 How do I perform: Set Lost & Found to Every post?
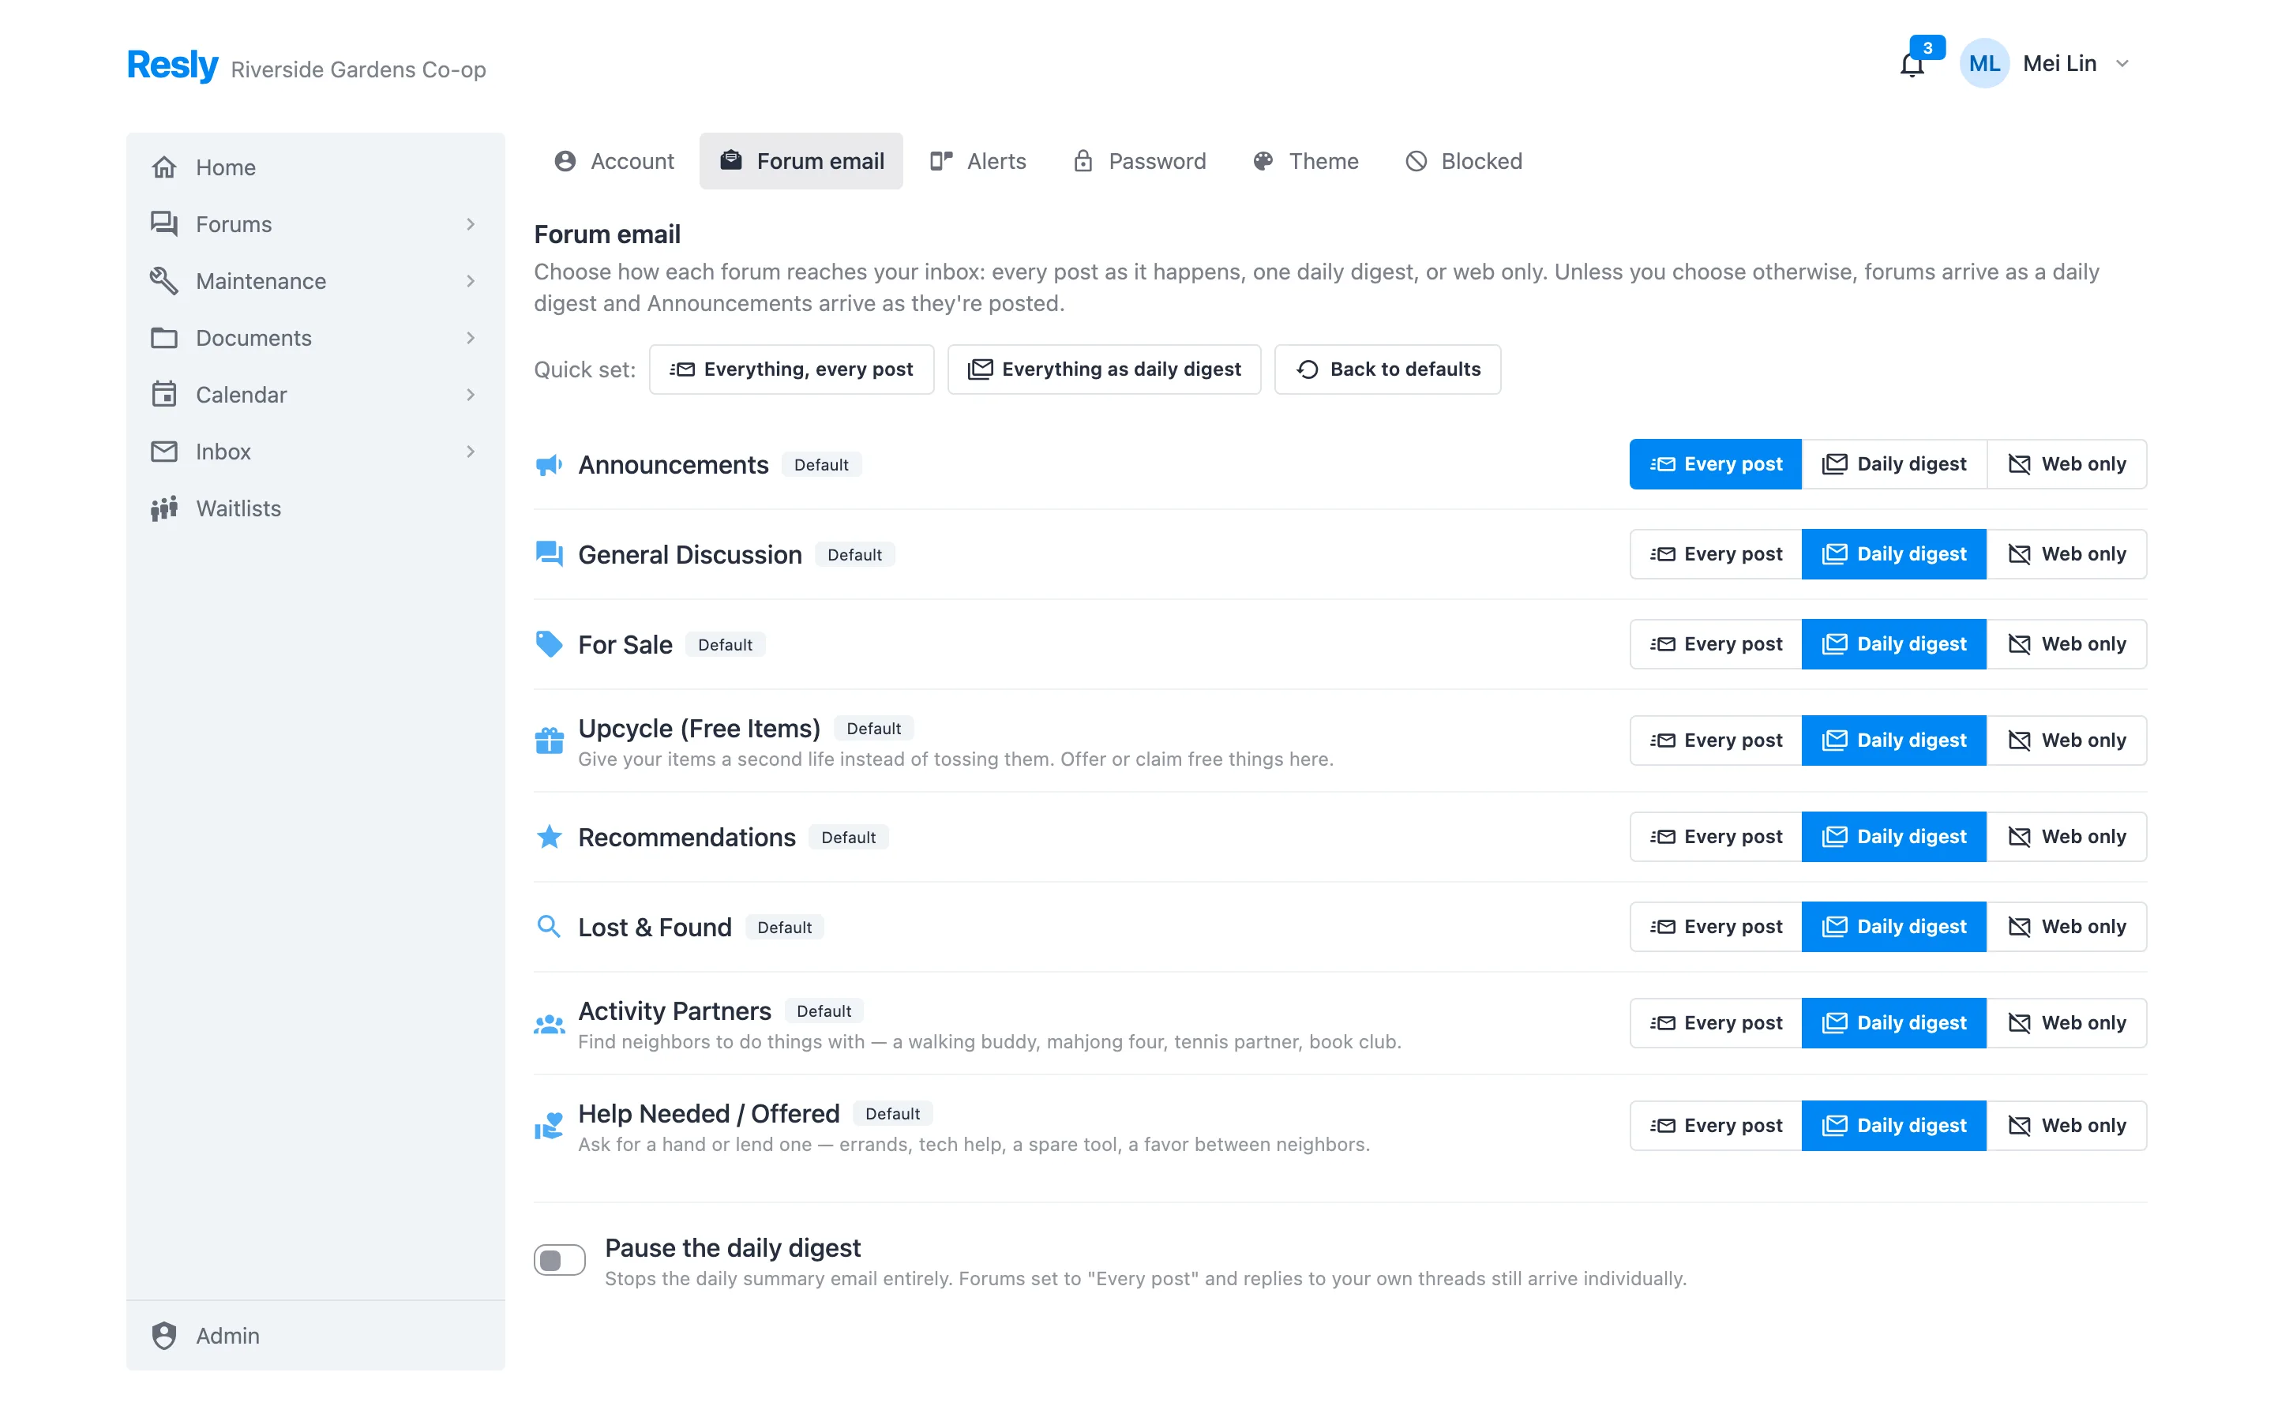[x=1716, y=927]
